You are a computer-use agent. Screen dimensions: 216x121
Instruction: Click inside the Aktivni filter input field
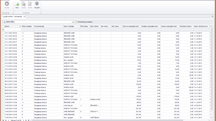43,22
